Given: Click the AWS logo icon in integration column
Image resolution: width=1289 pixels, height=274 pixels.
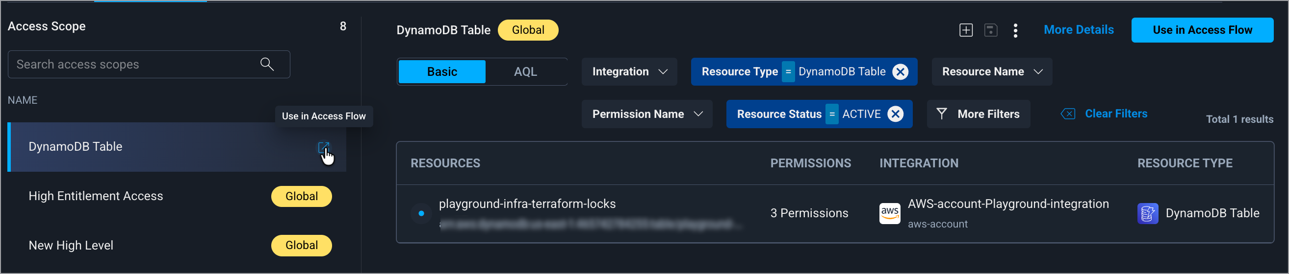Looking at the screenshot, I should click(x=890, y=213).
